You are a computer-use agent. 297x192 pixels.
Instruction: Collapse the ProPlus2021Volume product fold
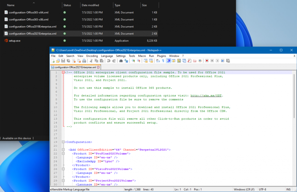(x=63, y=153)
